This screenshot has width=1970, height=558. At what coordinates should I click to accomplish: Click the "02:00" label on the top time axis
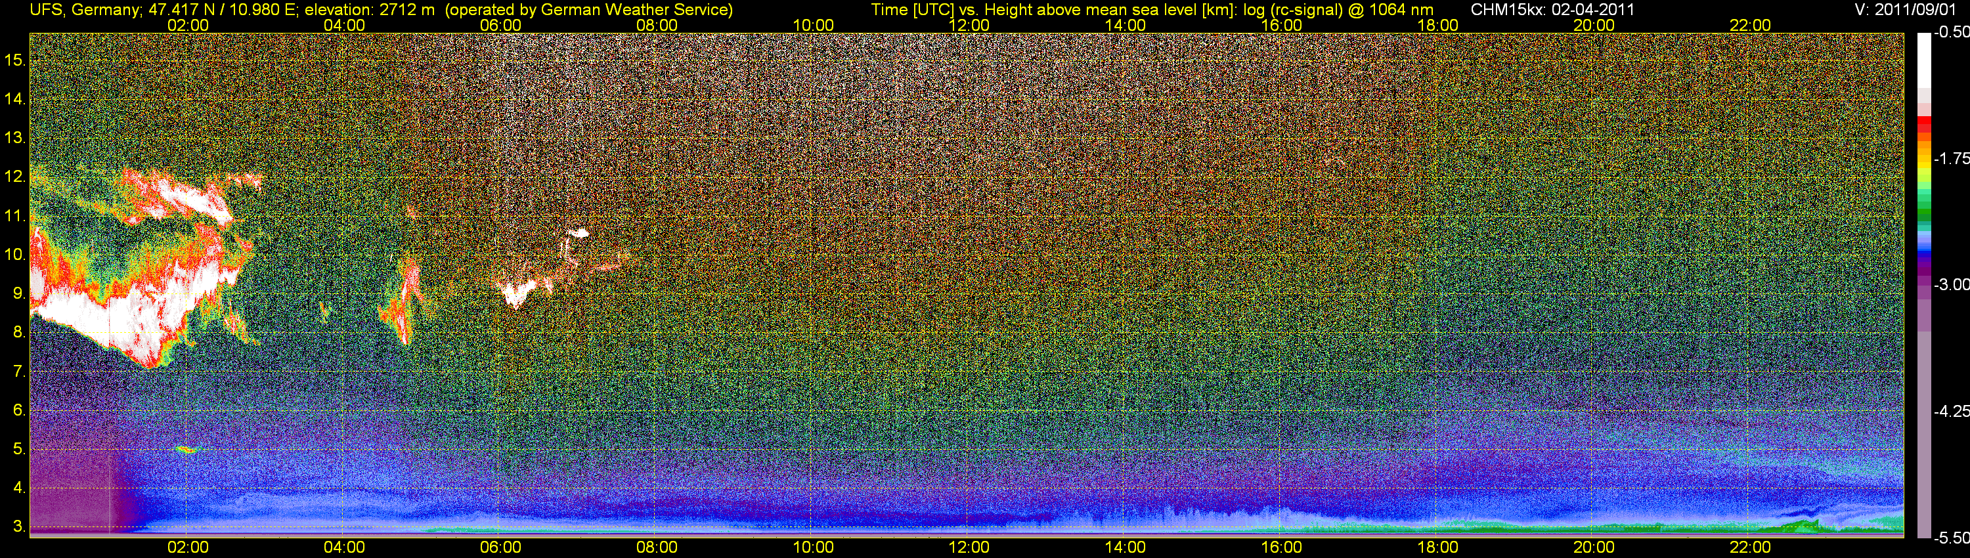click(188, 25)
